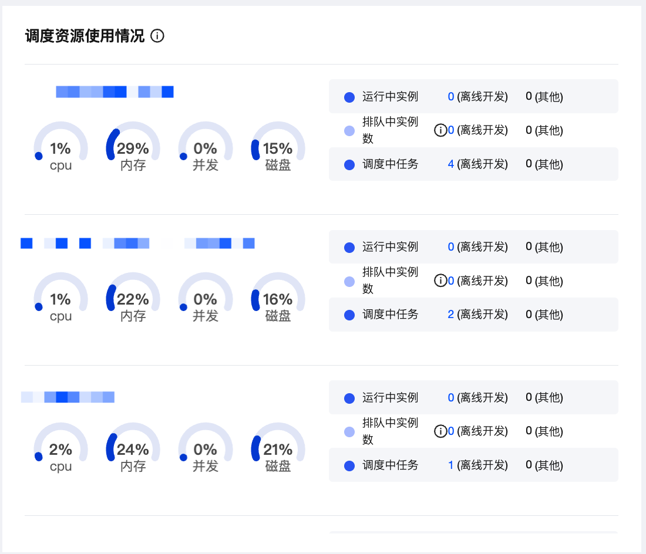Click info icon in first group's 排队中实例数 row
The width and height of the screenshot is (646, 554).
coord(440,130)
